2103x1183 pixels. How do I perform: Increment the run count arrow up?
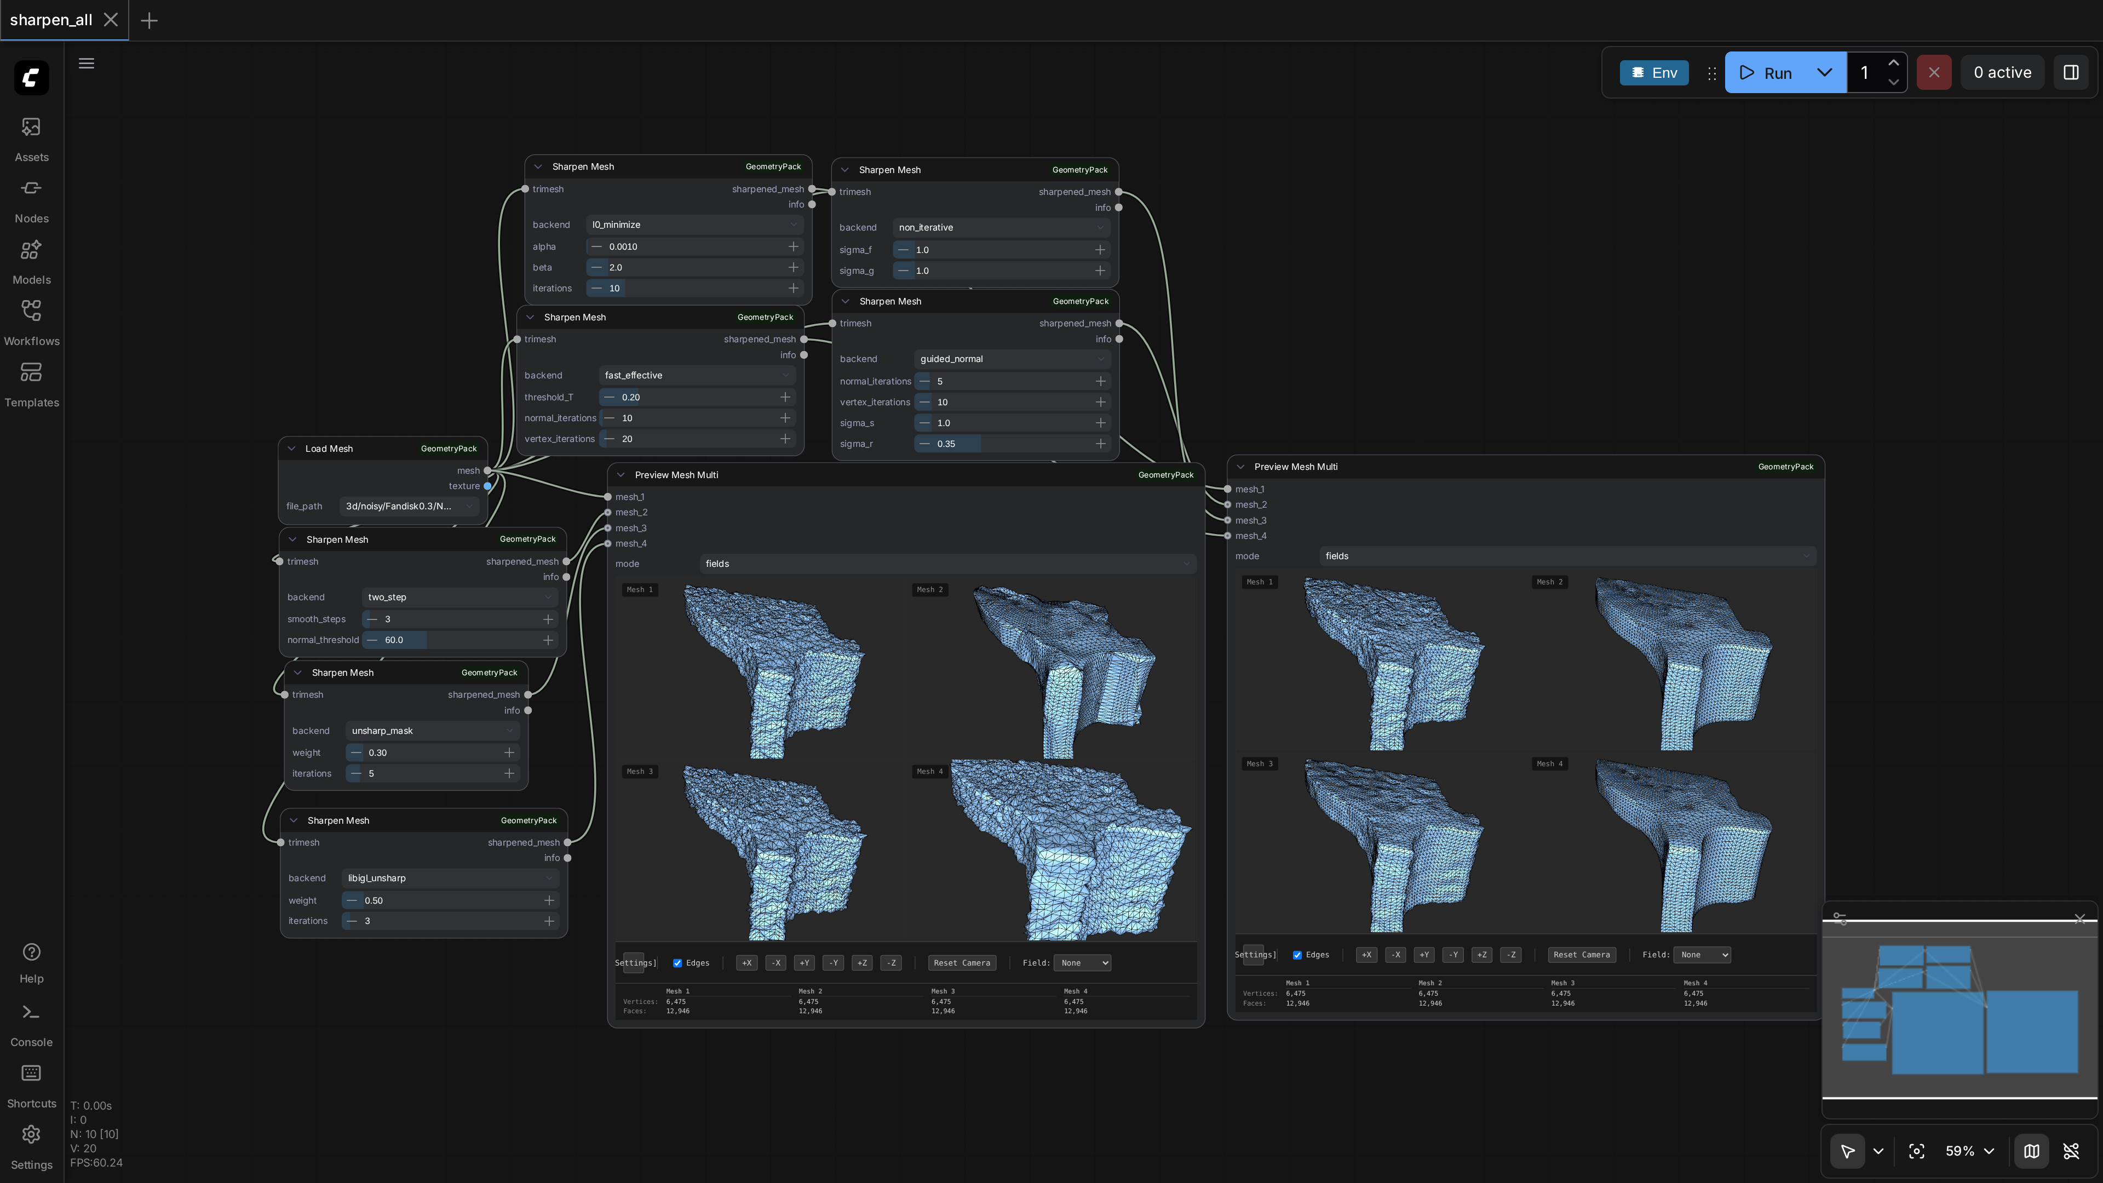click(1893, 63)
